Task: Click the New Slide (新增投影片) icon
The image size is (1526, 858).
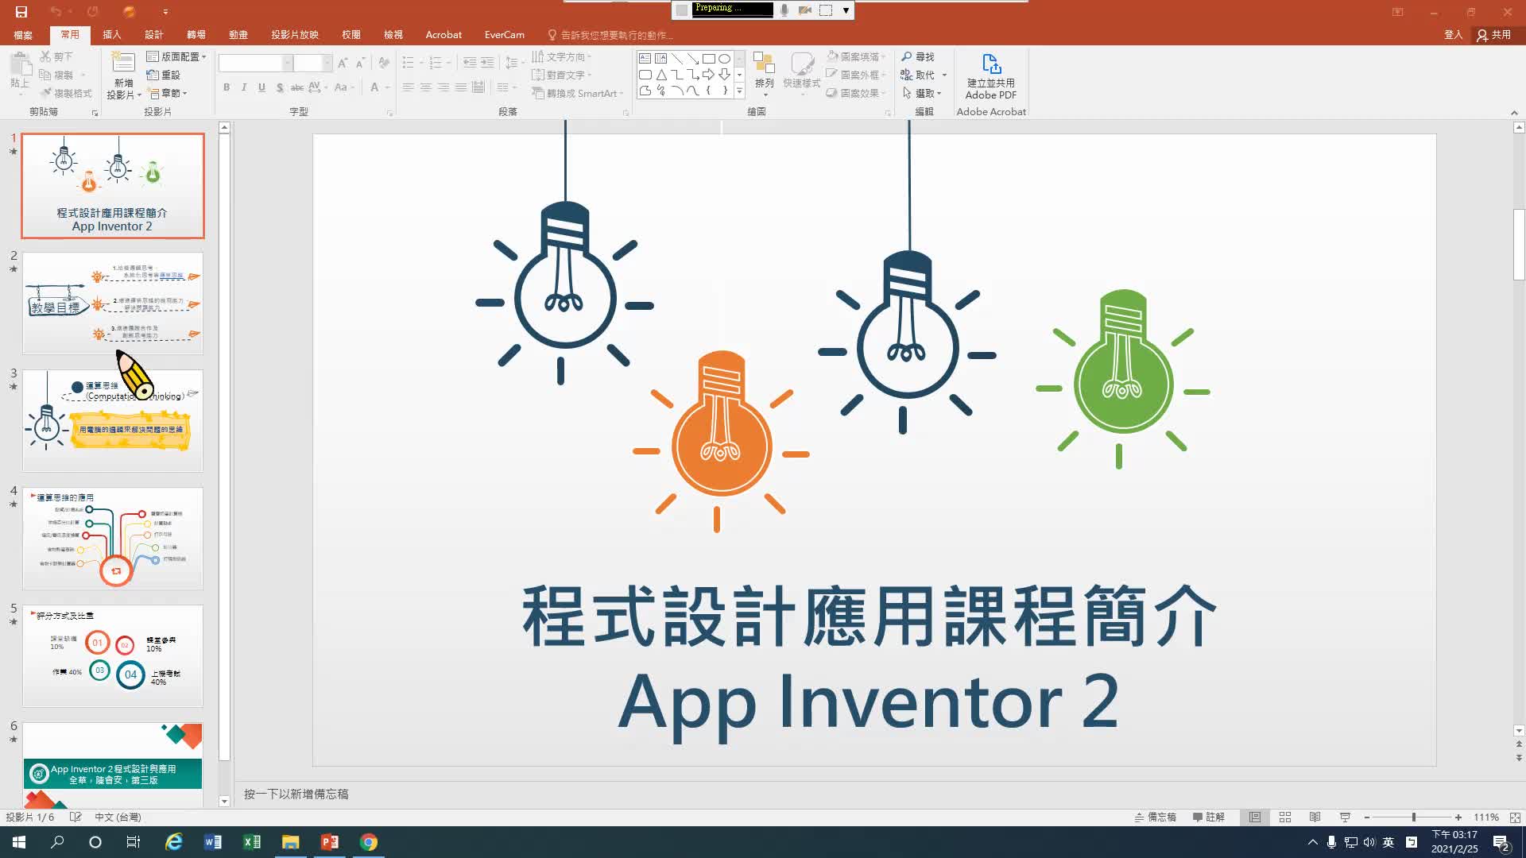Action: point(123,63)
